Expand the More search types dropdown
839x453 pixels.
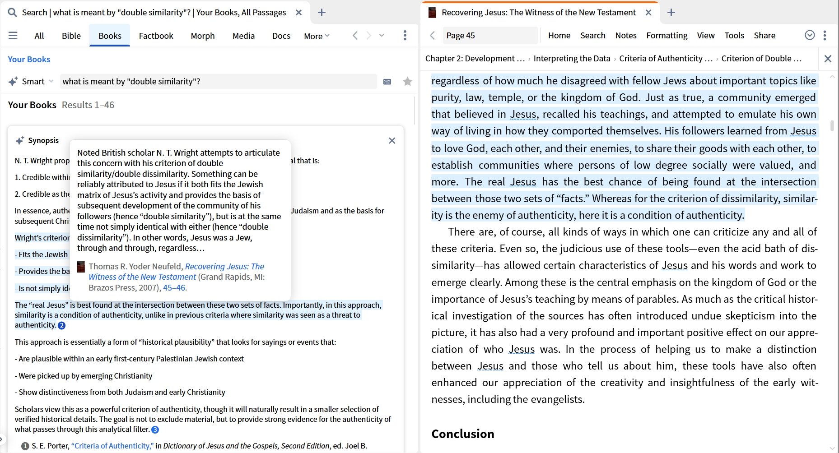click(x=317, y=36)
